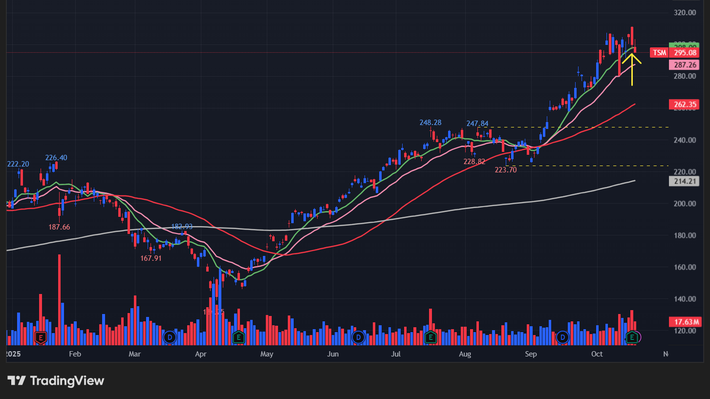Click the 248.28 high price annotation
710x399 pixels.
coord(430,123)
